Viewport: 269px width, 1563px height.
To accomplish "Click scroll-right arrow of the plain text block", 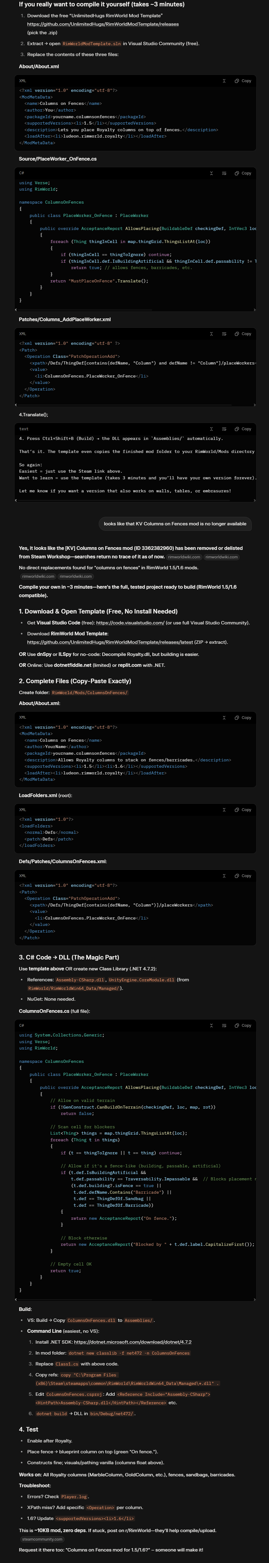I will pos(254,500).
